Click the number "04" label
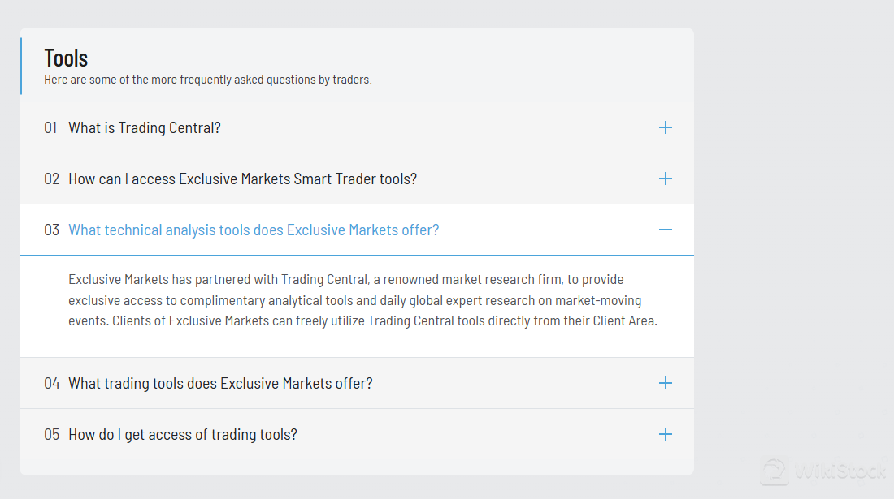The height and width of the screenshot is (499, 894). tap(51, 383)
